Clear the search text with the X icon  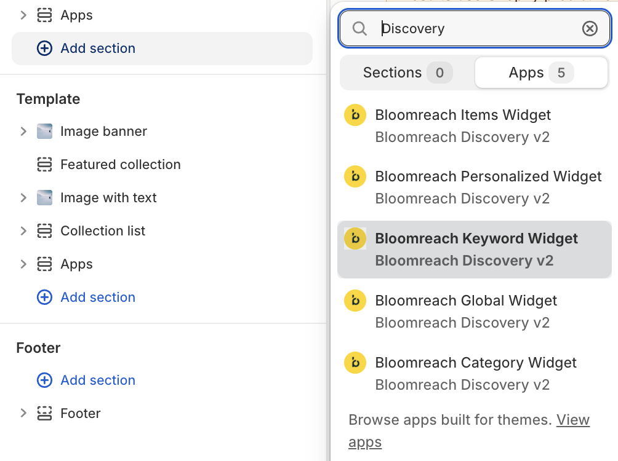tap(590, 29)
